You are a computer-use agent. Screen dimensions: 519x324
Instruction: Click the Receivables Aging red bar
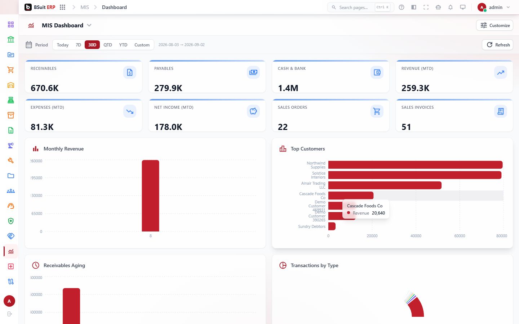click(71, 306)
